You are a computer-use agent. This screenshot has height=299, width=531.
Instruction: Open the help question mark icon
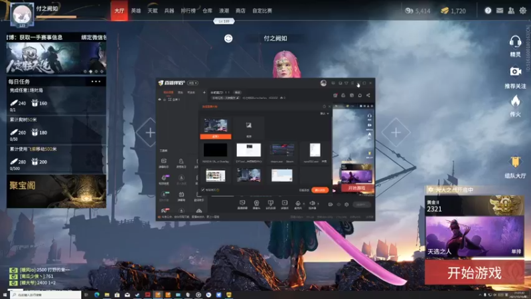488,11
